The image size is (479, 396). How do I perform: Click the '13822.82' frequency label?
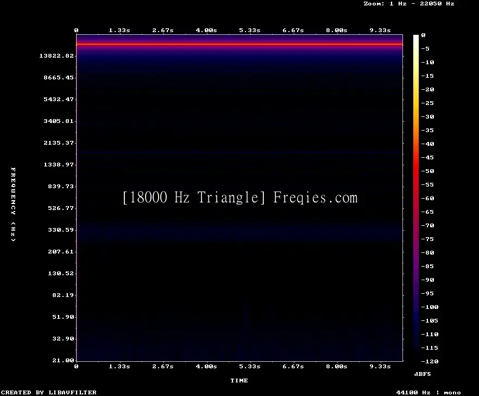pos(56,55)
